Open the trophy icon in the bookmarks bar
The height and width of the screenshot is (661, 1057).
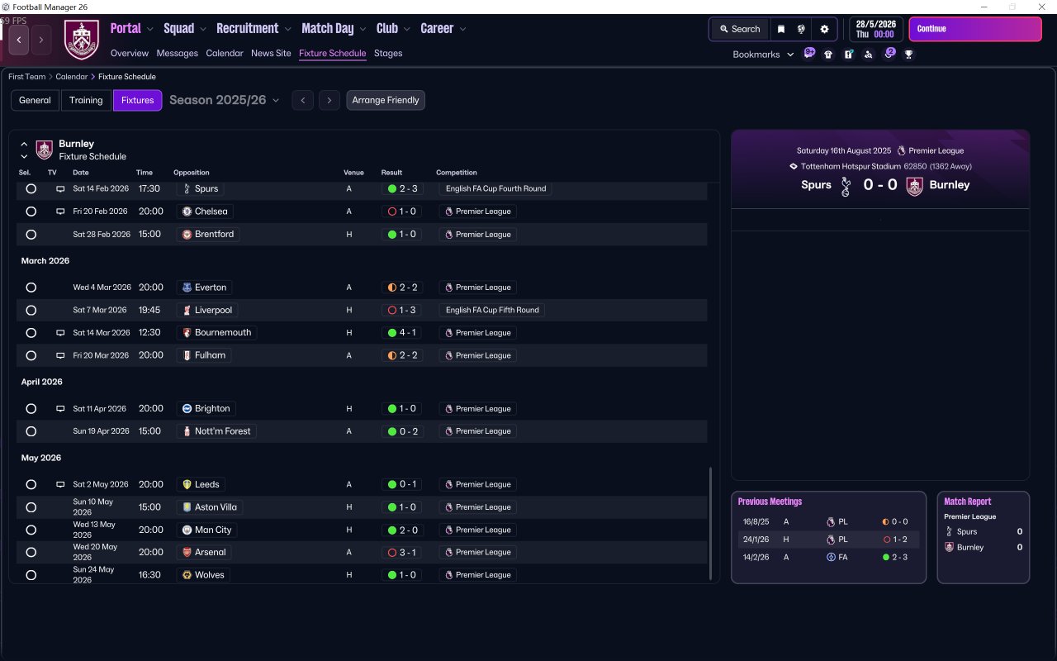coord(909,55)
